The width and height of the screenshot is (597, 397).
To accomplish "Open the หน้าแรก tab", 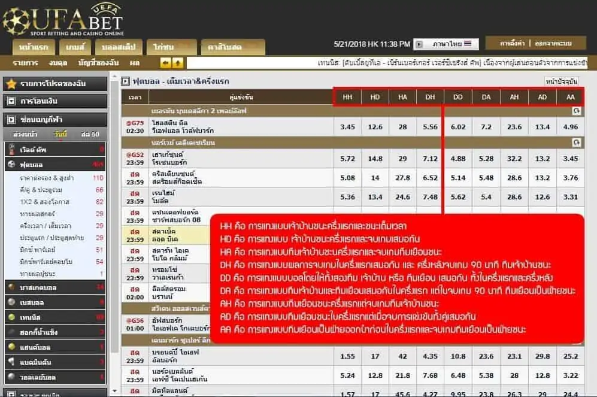I will click(34, 47).
